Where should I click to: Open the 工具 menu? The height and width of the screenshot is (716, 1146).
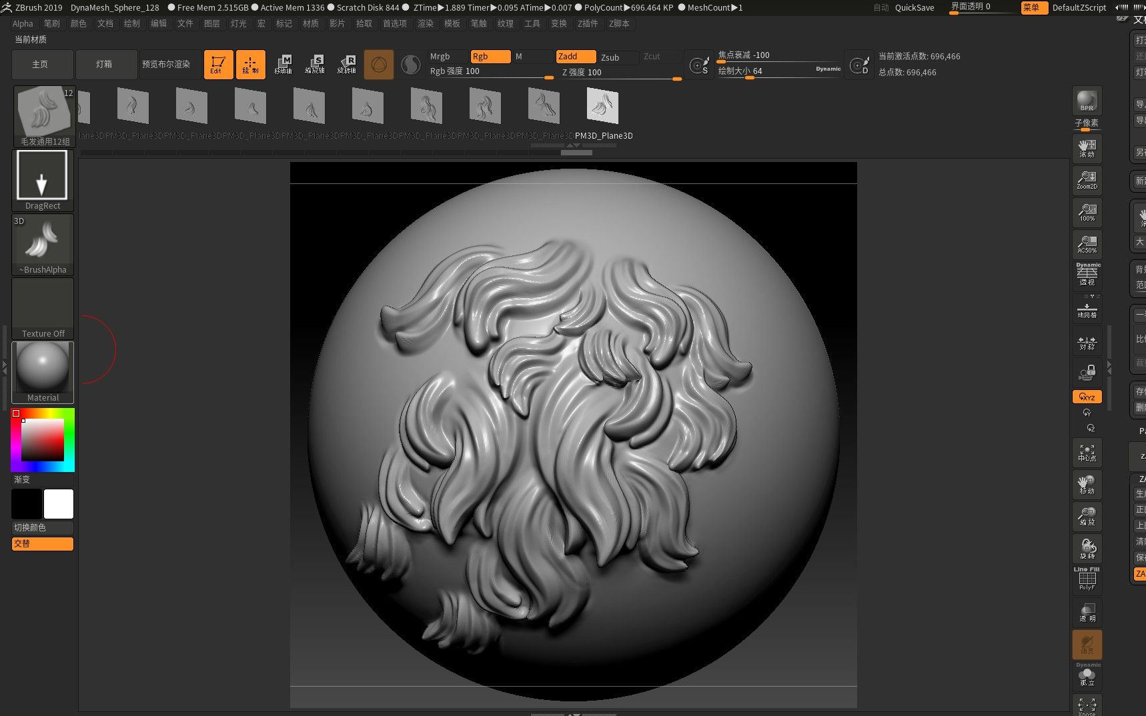point(532,23)
